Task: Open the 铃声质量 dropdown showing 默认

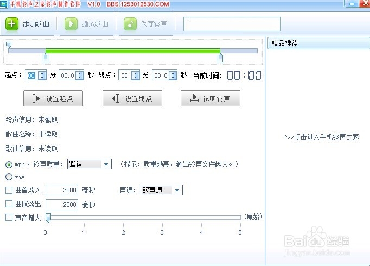Action: 90,164
